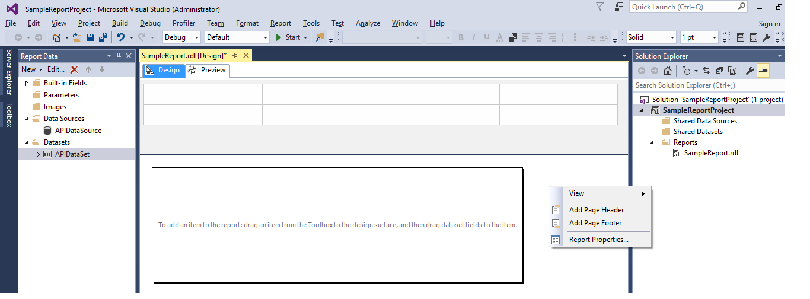Undo the last action
810x299 pixels.
[121, 37]
